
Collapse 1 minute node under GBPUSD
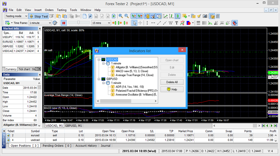pyautogui.click(x=103, y=83)
